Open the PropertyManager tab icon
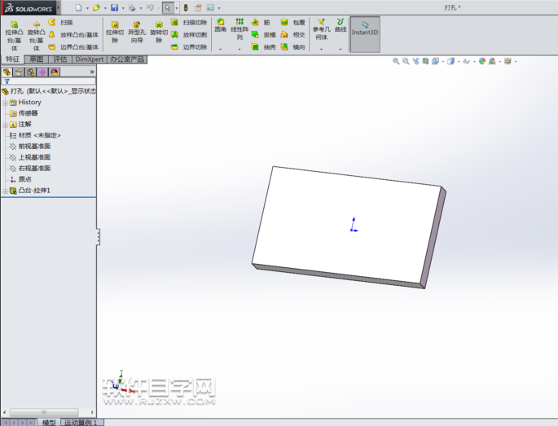The height and width of the screenshot is (426, 558). click(19, 72)
